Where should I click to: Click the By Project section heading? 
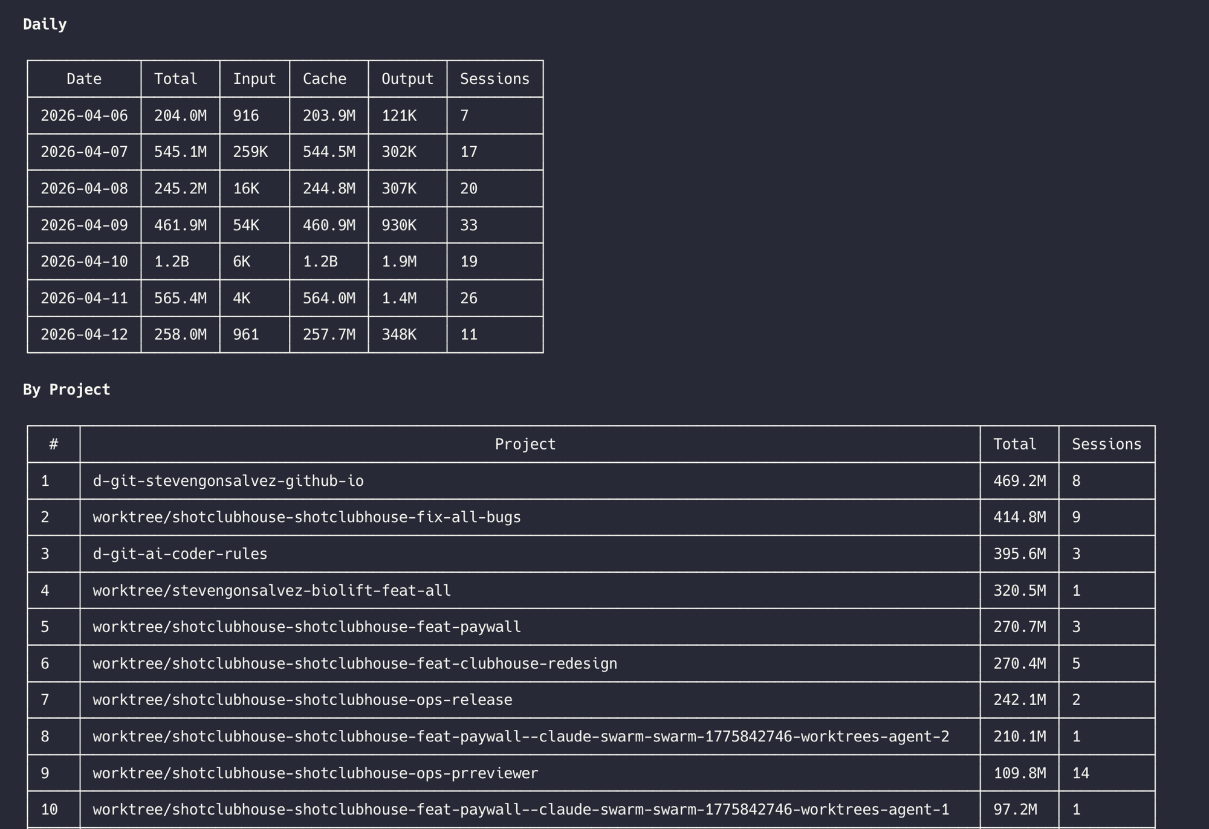coord(66,389)
